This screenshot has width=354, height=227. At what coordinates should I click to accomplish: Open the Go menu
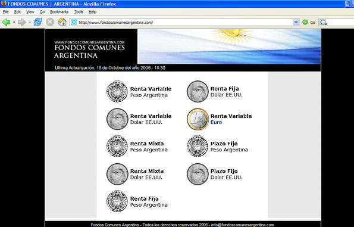pos(42,12)
